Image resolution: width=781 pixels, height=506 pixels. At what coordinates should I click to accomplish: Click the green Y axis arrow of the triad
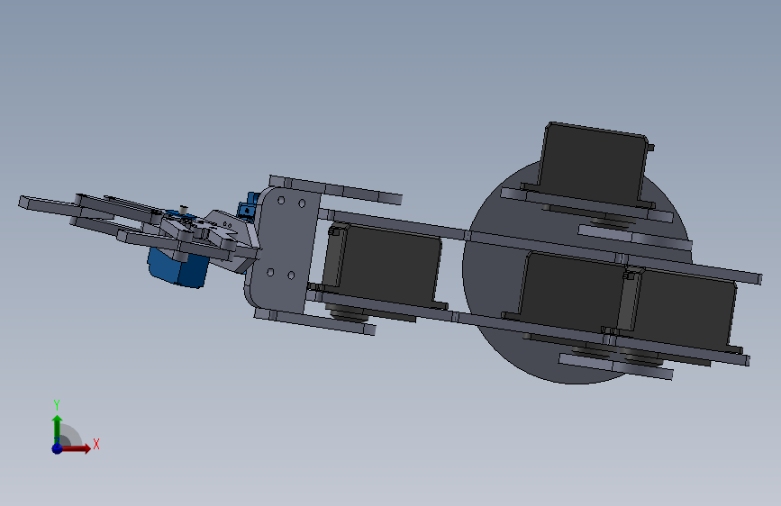[x=57, y=429]
